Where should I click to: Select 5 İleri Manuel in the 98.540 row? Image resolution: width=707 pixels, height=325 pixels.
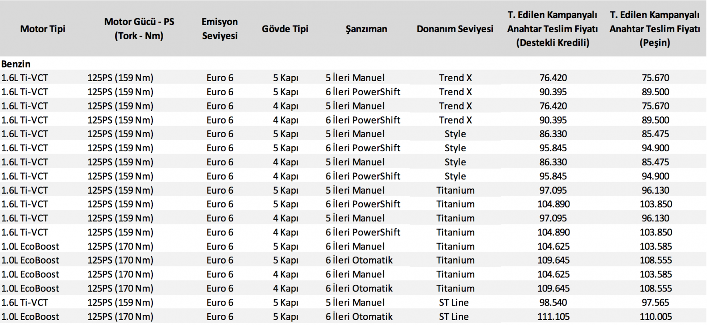click(355, 303)
